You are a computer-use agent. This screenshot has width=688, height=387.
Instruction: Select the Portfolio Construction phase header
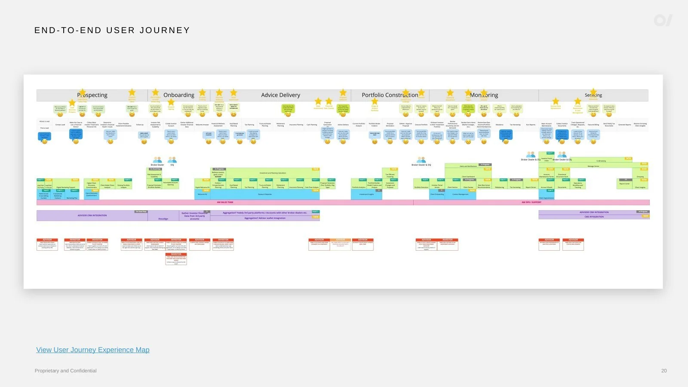point(390,95)
